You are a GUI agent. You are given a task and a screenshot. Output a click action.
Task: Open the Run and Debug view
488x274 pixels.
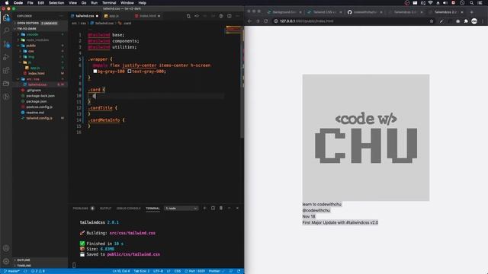[x=6, y=57]
